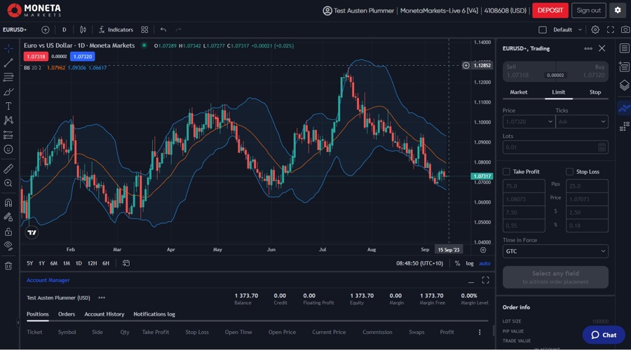Take a chart snapshot with camera icon
This screenshot has height=350, width=631.
(625, 29)
